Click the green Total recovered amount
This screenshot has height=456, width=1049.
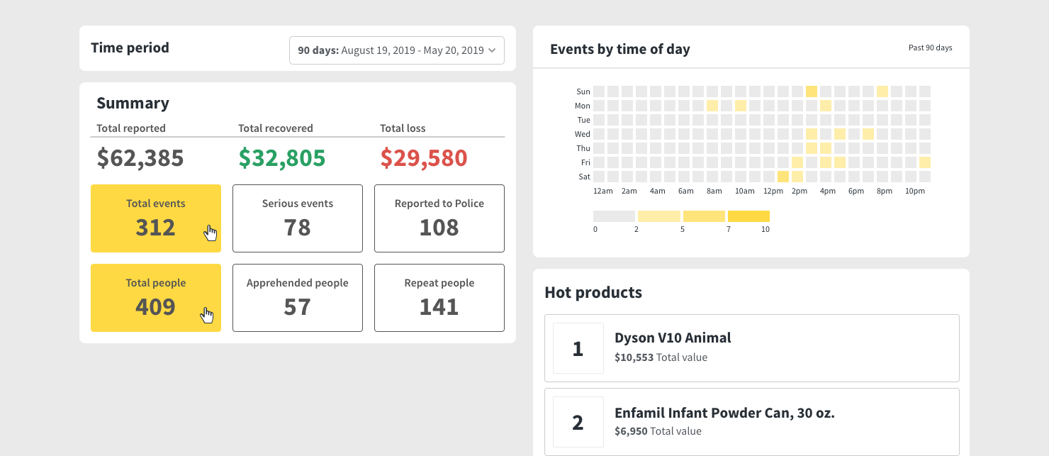click(281, 158)
